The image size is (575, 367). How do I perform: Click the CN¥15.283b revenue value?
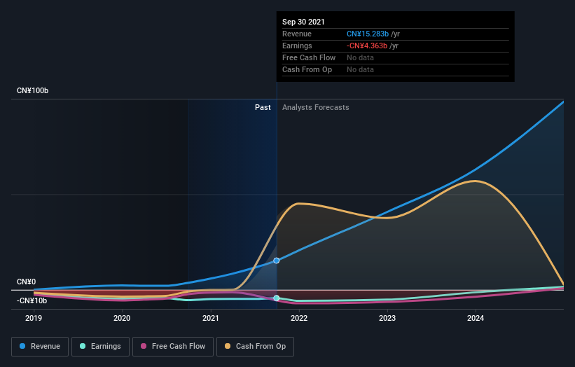368,34
